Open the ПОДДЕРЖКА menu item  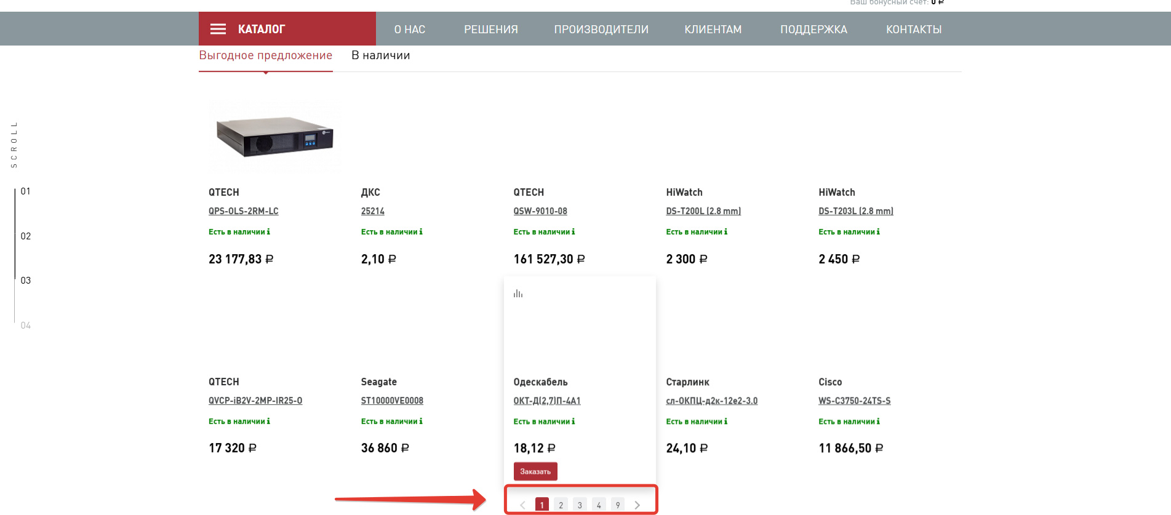(814, 30)
